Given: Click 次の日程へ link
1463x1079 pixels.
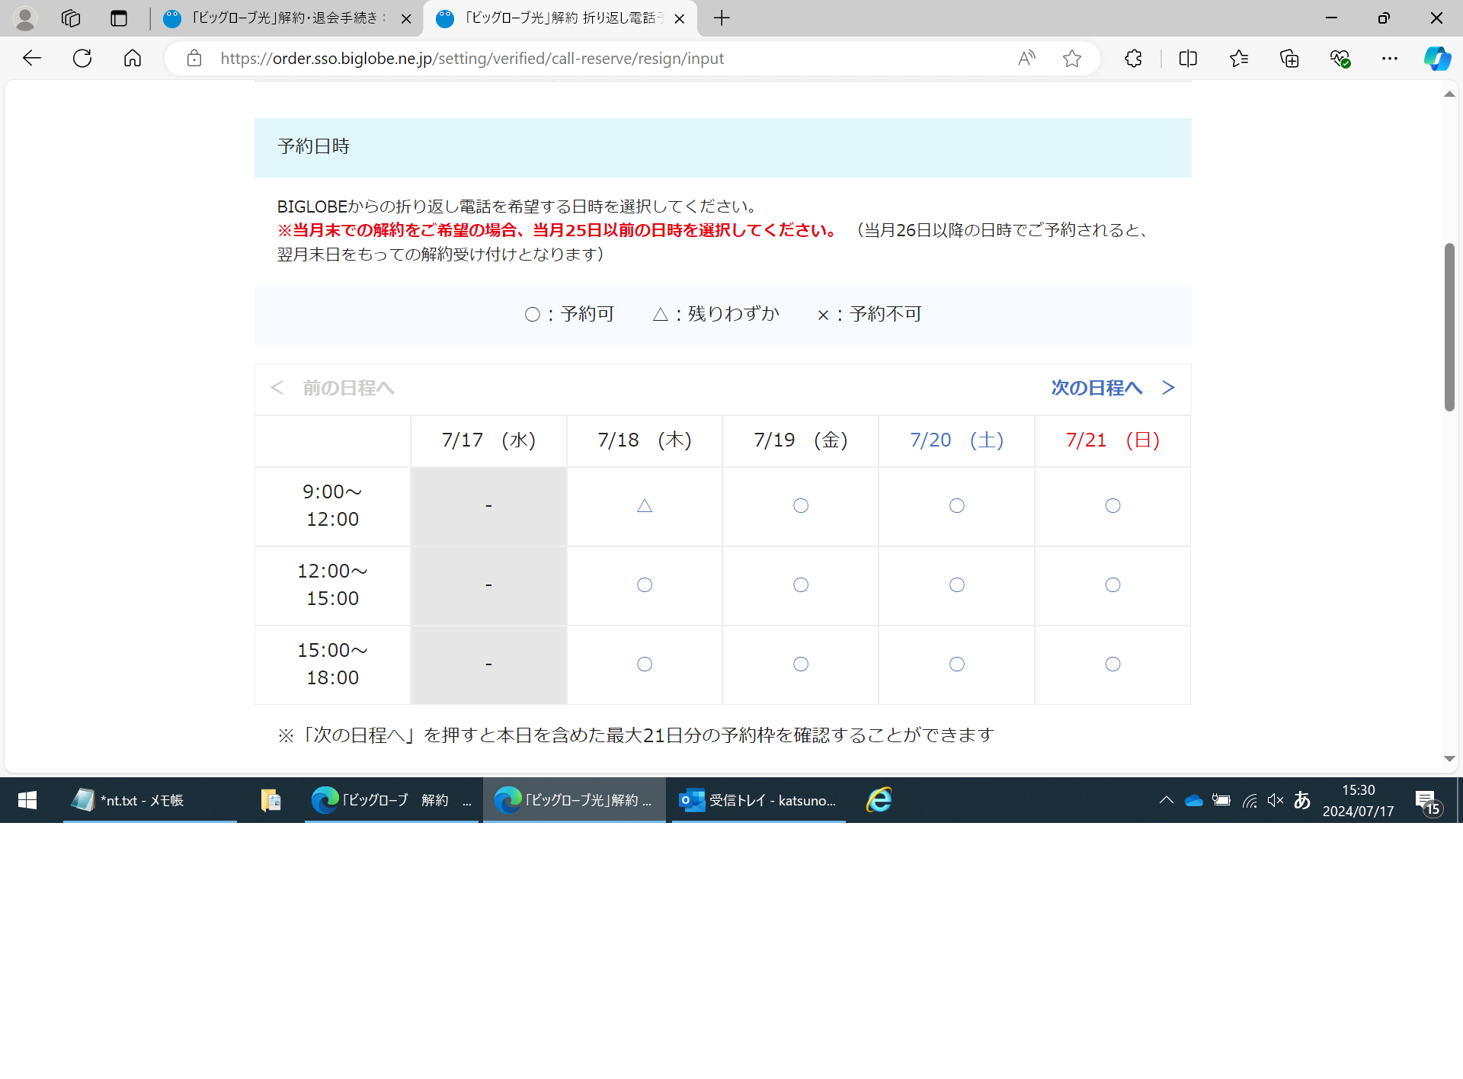Looking at the screenshot, I should [x=1096, y=388].
